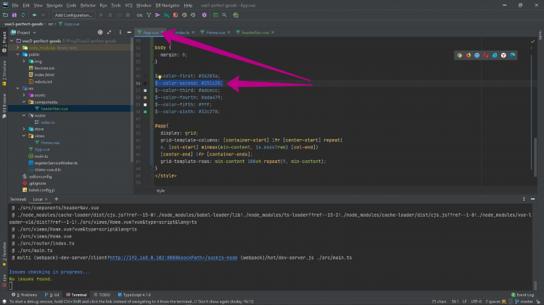544x305 pixels.
Task: Open TypeScript 4.1.6 tool window
Action: [134, 295]
